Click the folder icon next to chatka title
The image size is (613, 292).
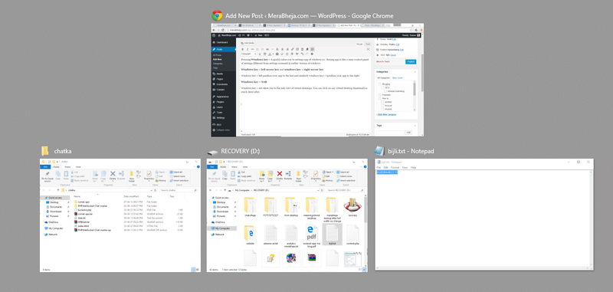point(45,151)
